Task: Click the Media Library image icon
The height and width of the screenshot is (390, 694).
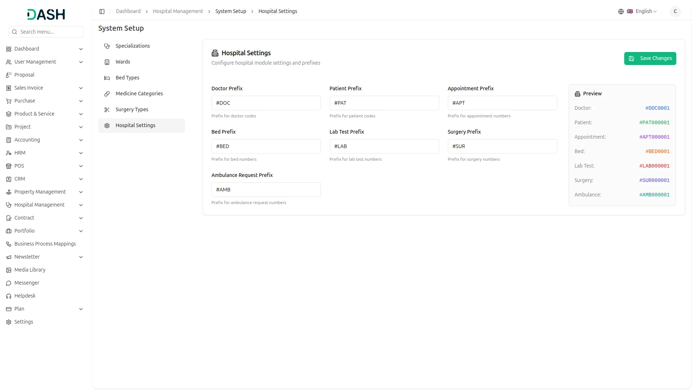Action: click(9, 270)
